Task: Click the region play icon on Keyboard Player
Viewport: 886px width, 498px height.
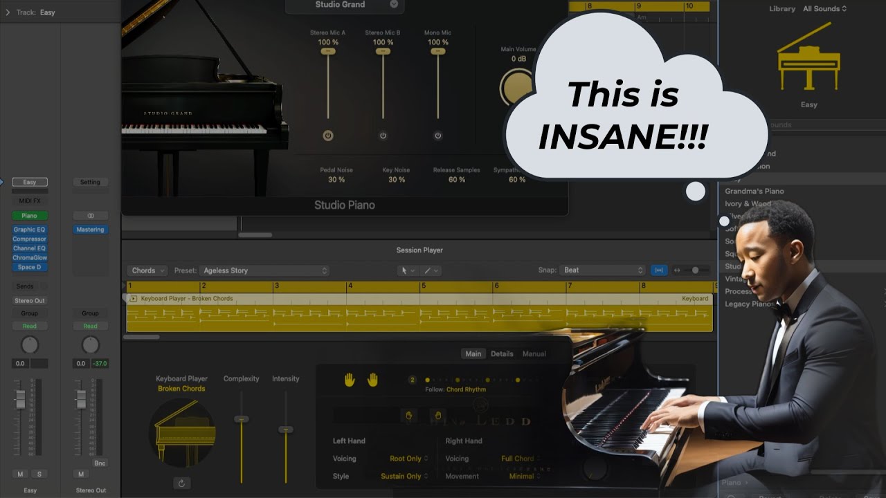Action: point(134,299)
